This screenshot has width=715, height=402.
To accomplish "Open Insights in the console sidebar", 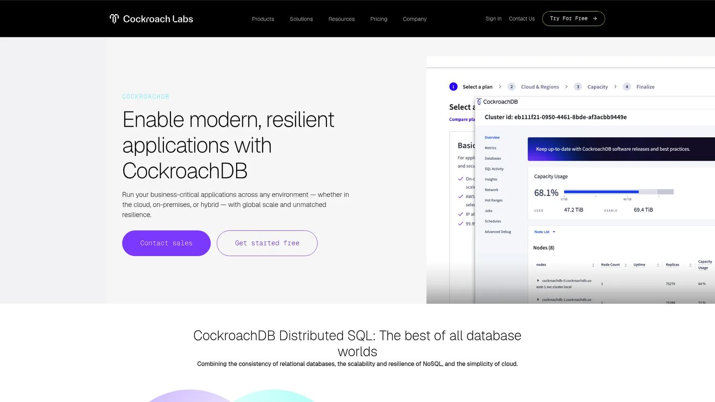I will 491,180.
